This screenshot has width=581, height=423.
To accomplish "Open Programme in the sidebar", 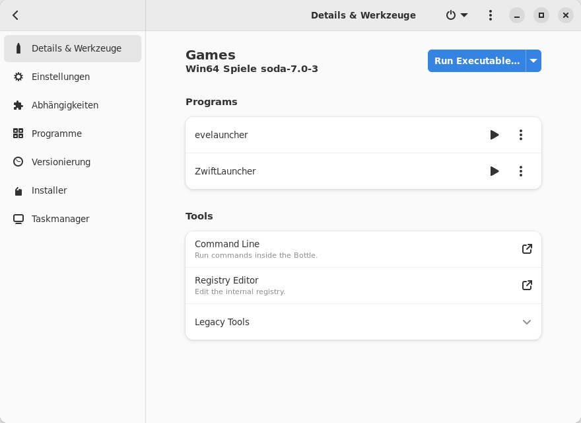I will [x=73, y=134].
